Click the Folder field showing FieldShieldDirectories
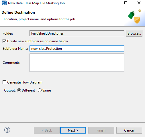145x137 pixels. (x=77, y=33)
